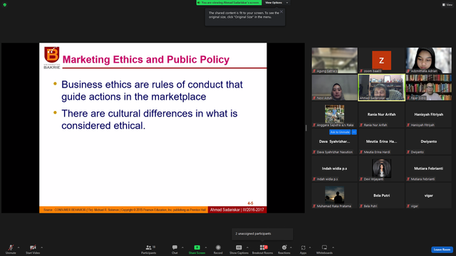Unmute the microphone
Image resolution: width=456 pixels, height=256 pixels.
click(x=11, y=249)
